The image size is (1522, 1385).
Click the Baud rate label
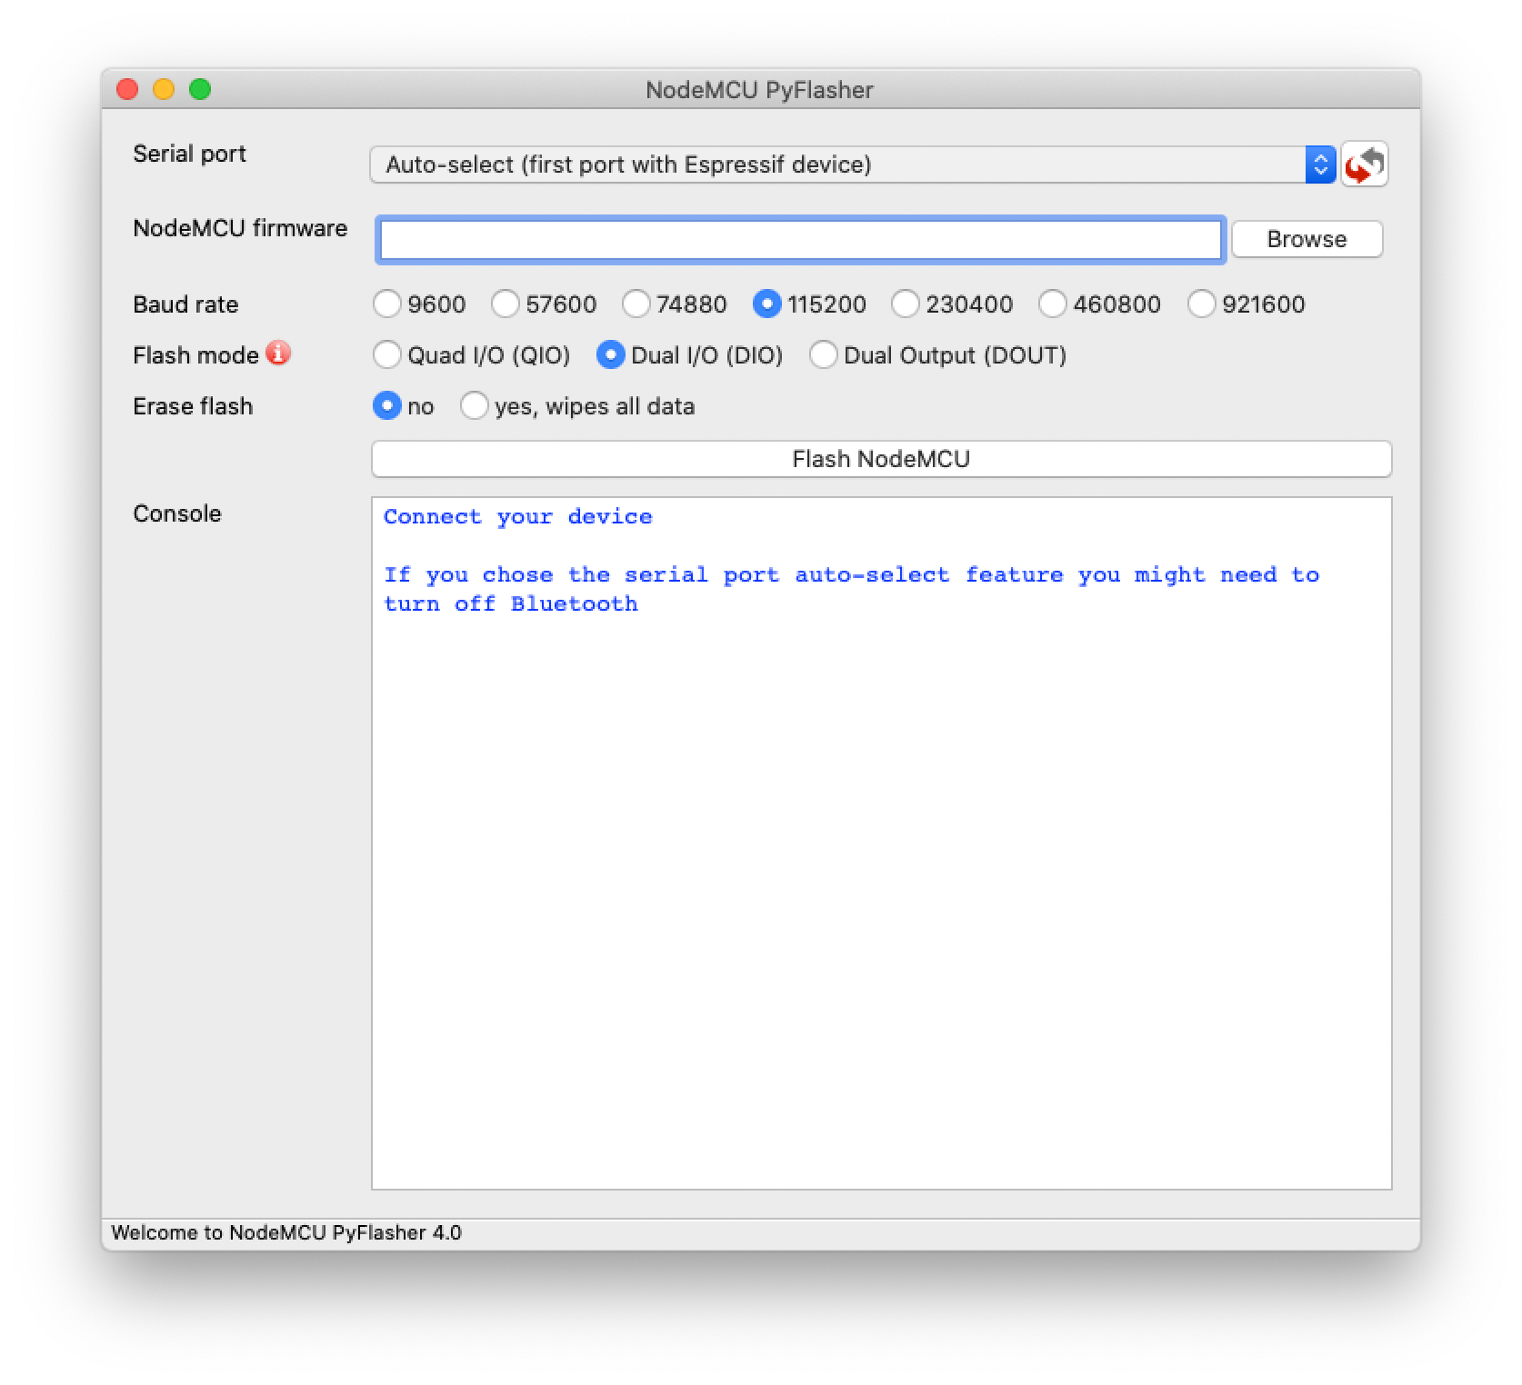point(185,304)
